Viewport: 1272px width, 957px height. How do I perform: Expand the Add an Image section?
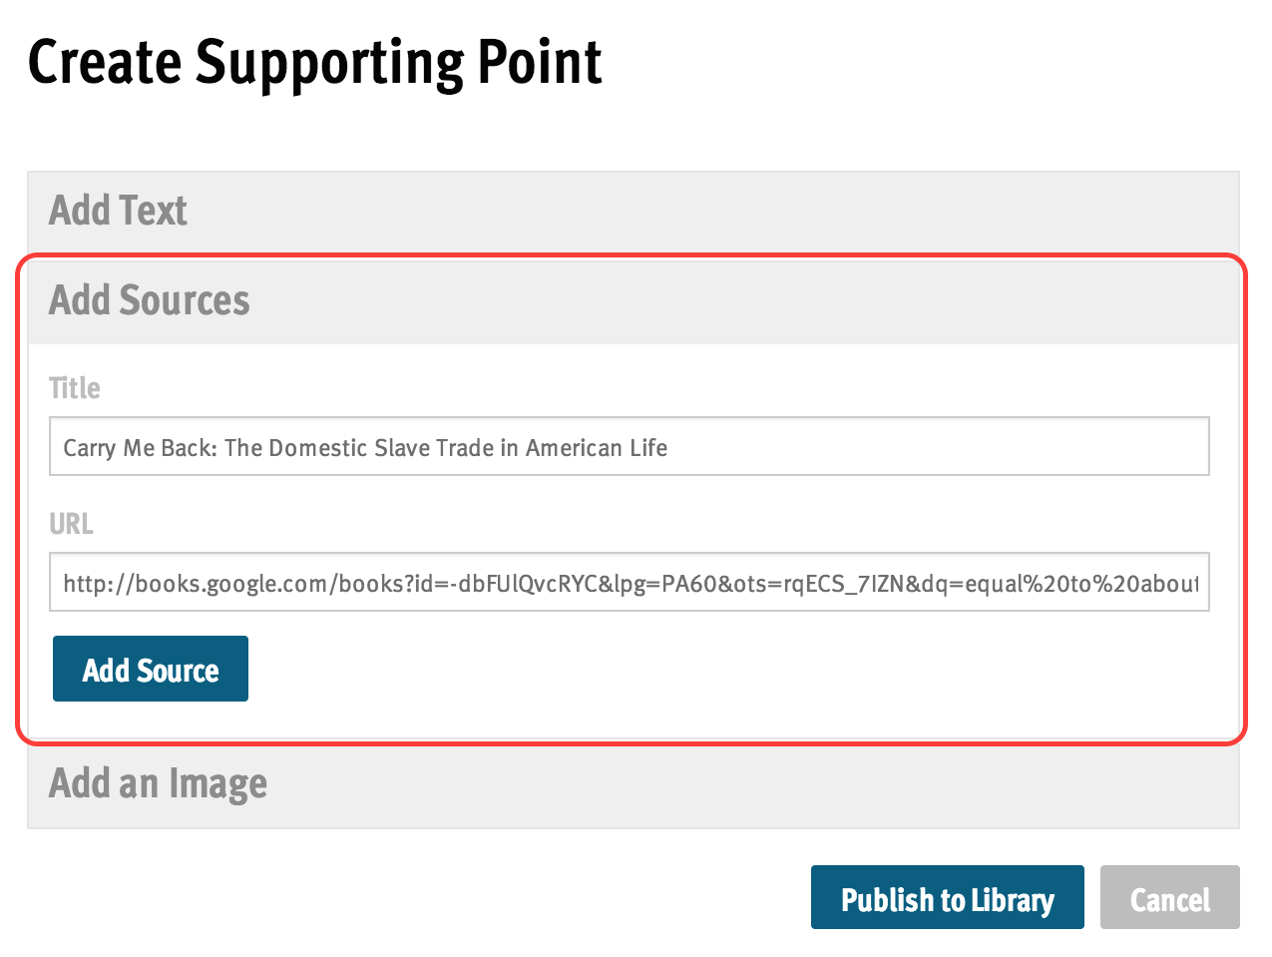click(x=633, y=784)
